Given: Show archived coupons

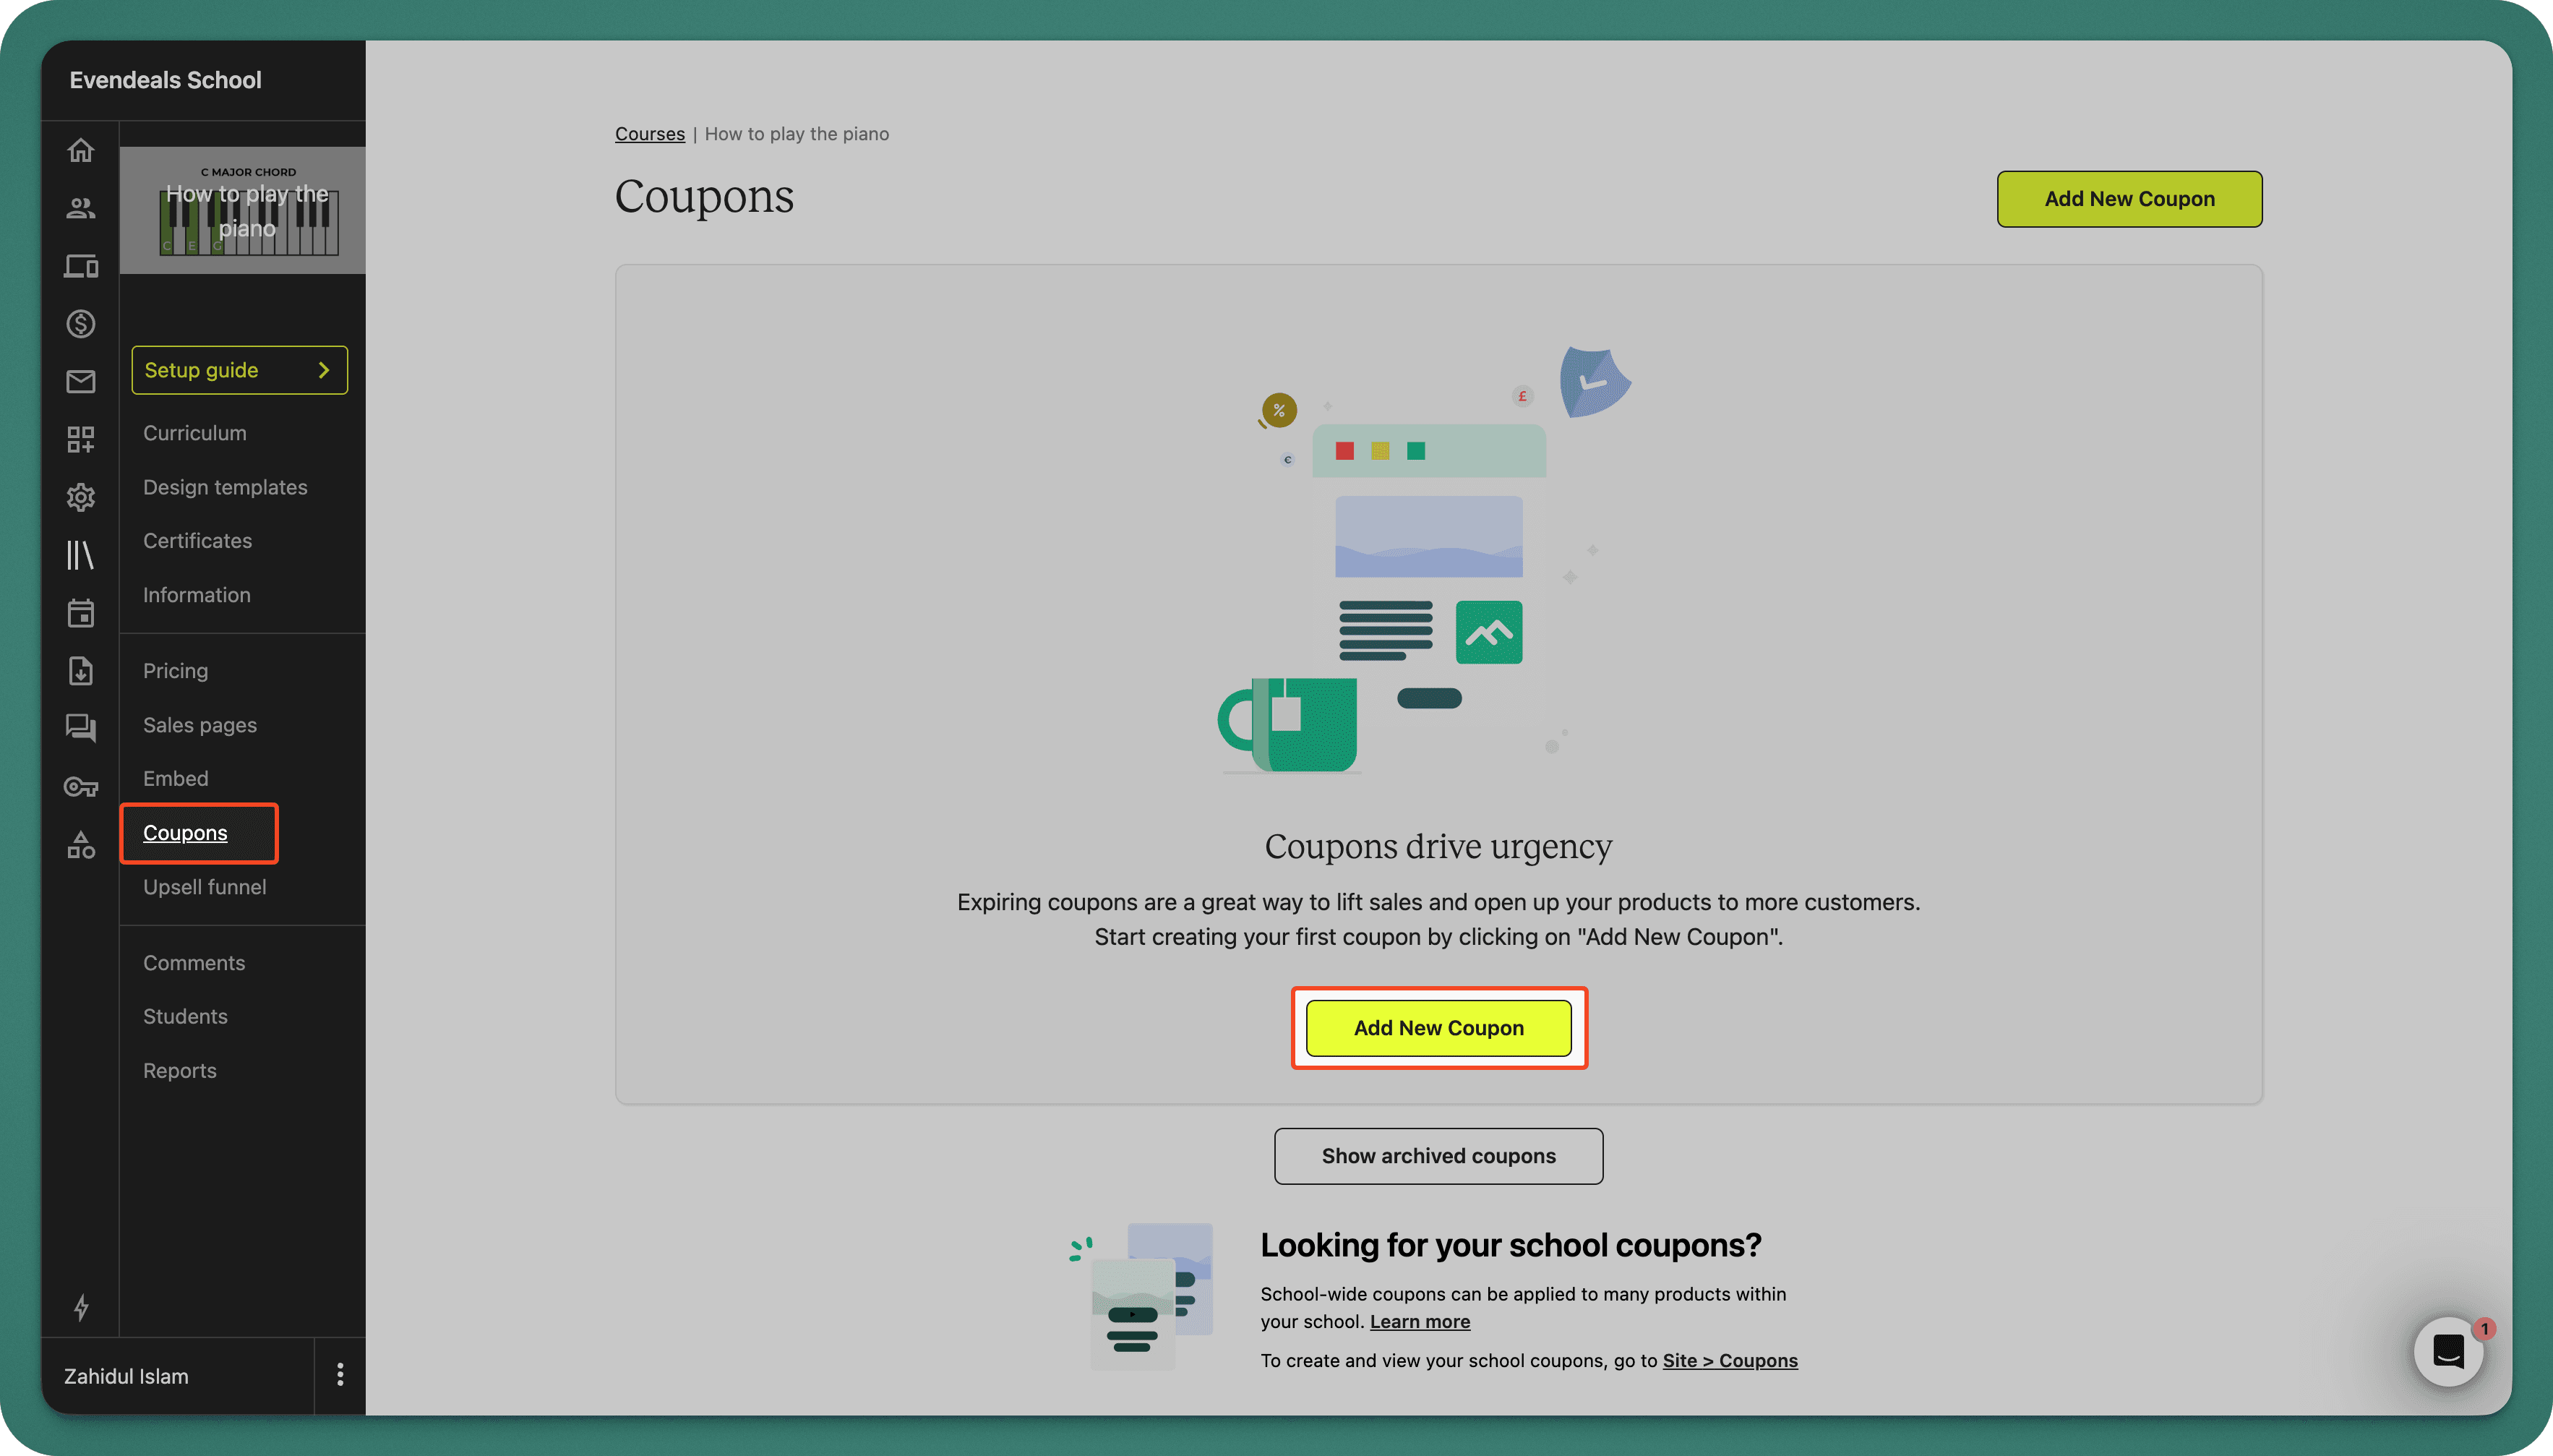Looking at the screenshot, I should [1438, 1155].
